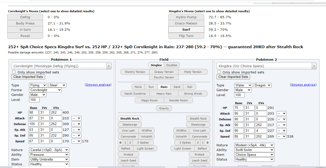Open the Kingdra set selector dropdown
The image size is (326, 168).
pyautogui.click(x=266, y=66)
